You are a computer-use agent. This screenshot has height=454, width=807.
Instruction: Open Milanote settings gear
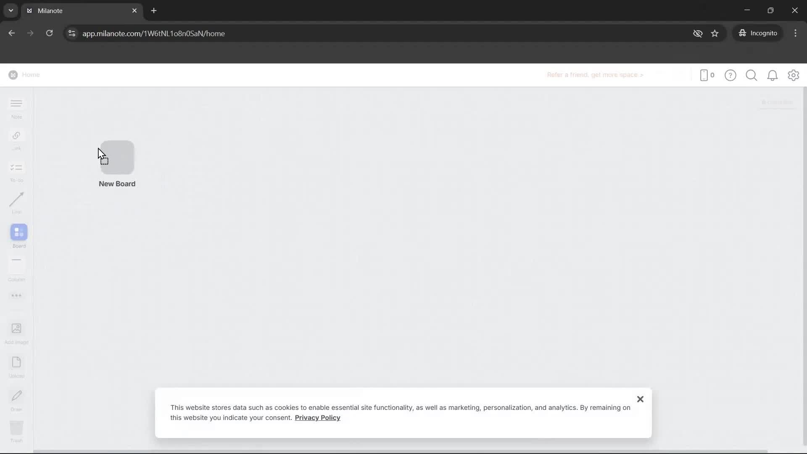pyautogui.click(x=794, y=75)
